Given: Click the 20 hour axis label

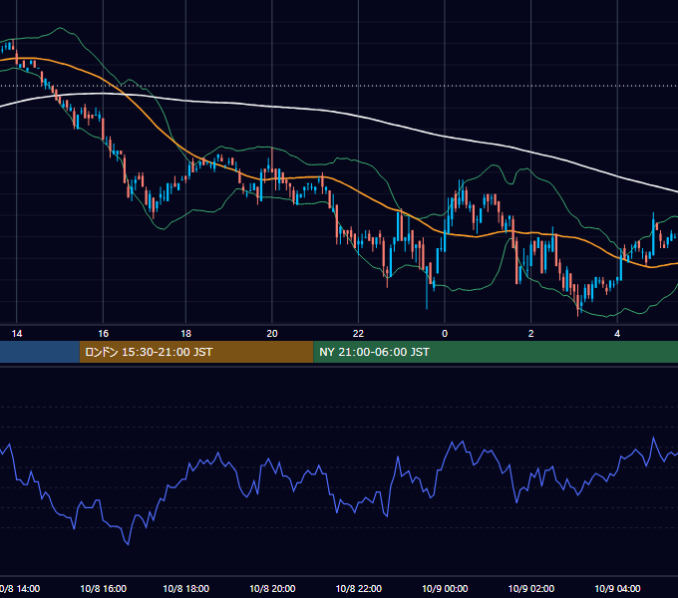Looking at the screenshot, I should [272, 334].
